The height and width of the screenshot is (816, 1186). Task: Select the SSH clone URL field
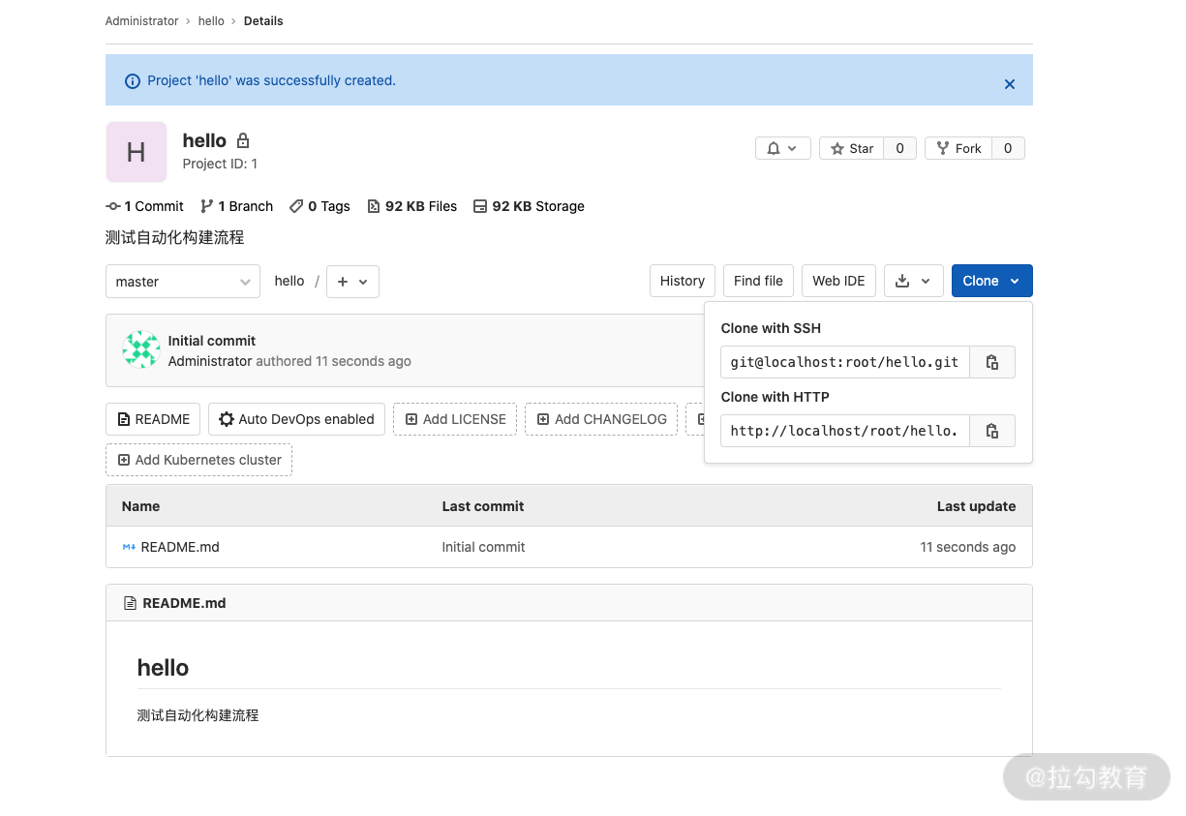pyautogui.click(x=844, y=362)
